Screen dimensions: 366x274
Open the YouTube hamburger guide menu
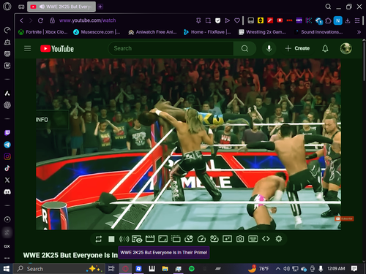(x=28, y=48)
